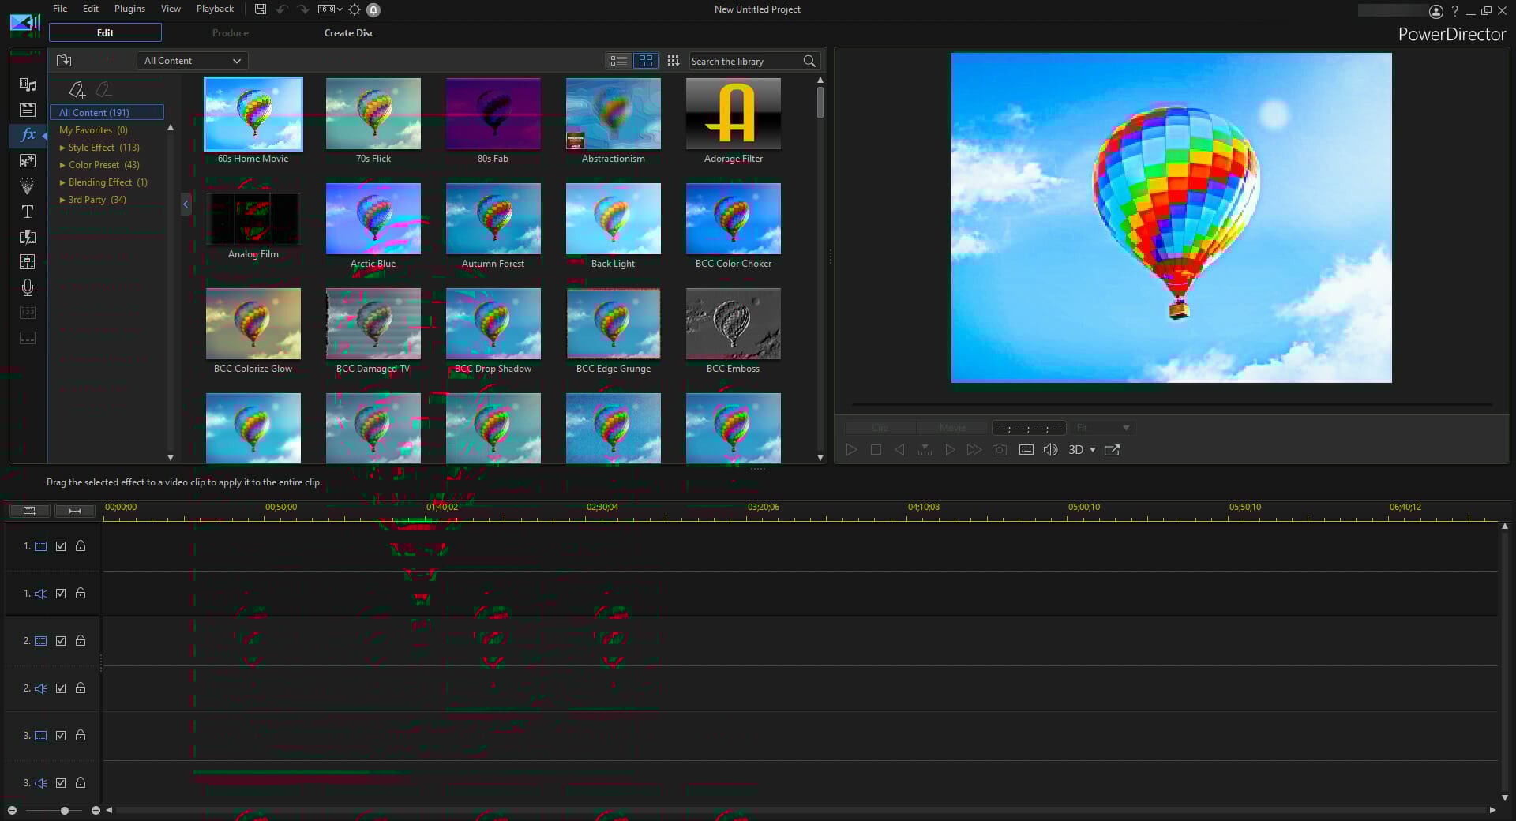Open the Transition Room lightning icon
Viewport: 1516px width, 821px height.
pos(28,237)
